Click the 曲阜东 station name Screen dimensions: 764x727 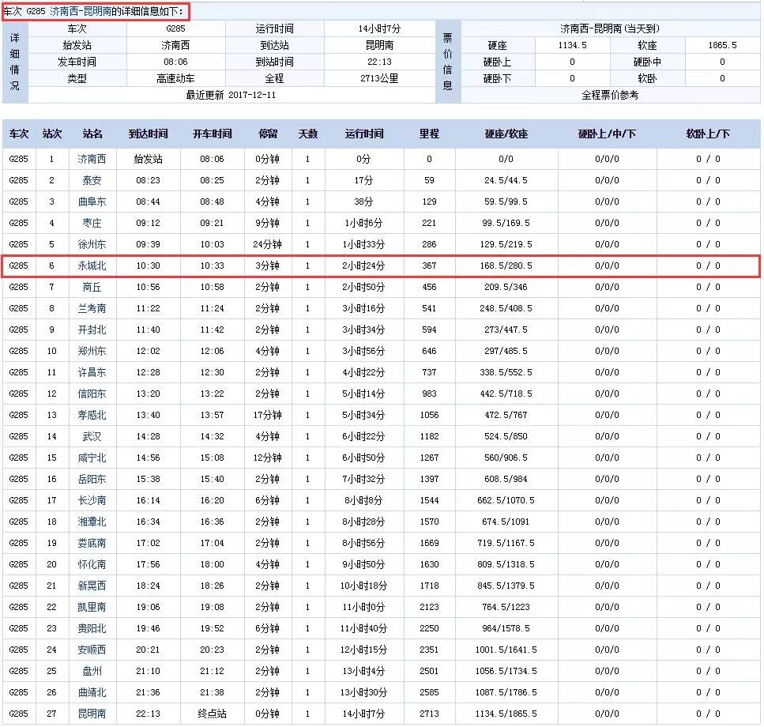(92, 202)
